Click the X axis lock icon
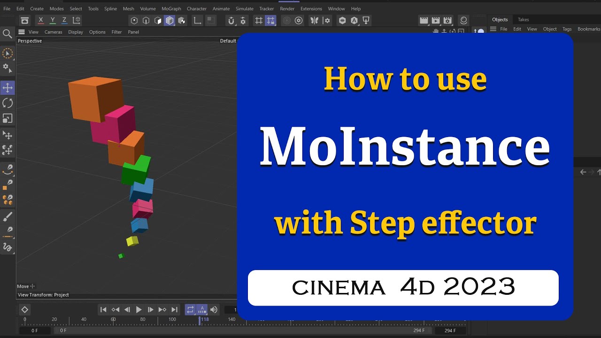This screenshot has height=338, width=601. 41,20
